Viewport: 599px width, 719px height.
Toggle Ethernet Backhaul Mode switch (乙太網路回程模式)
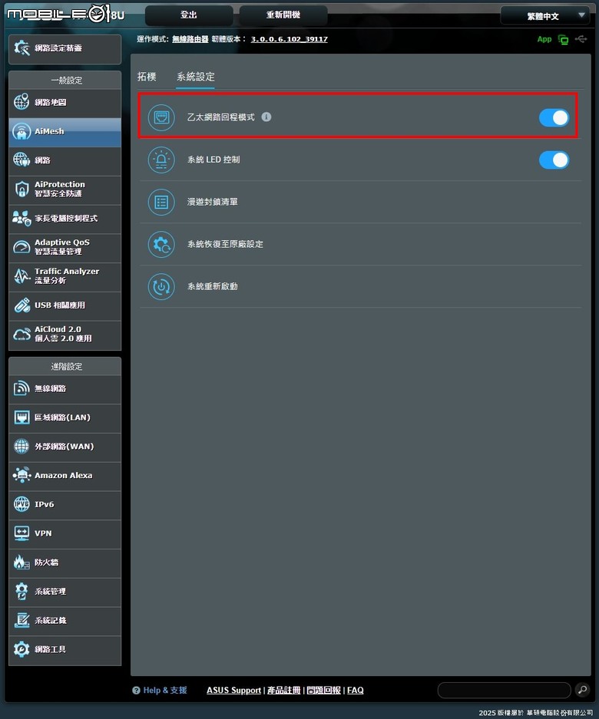click(554, 118)
